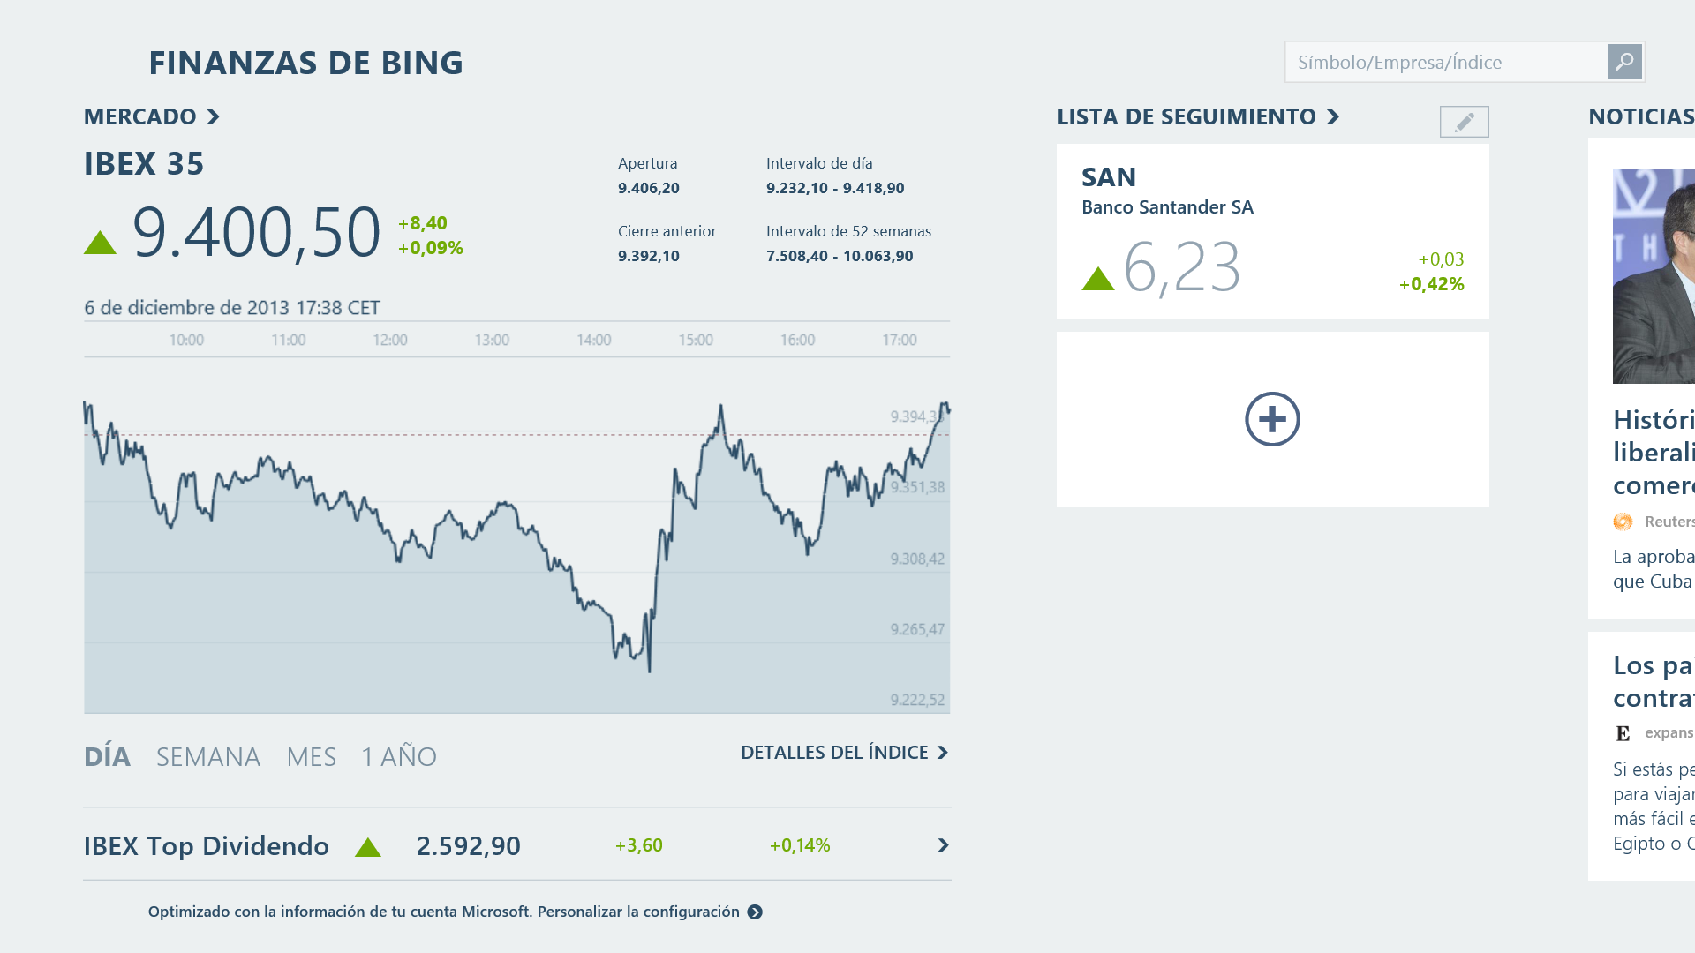
Task: Switch chart to Semana view
Action: pyautogui.click(x=208, y=756)
